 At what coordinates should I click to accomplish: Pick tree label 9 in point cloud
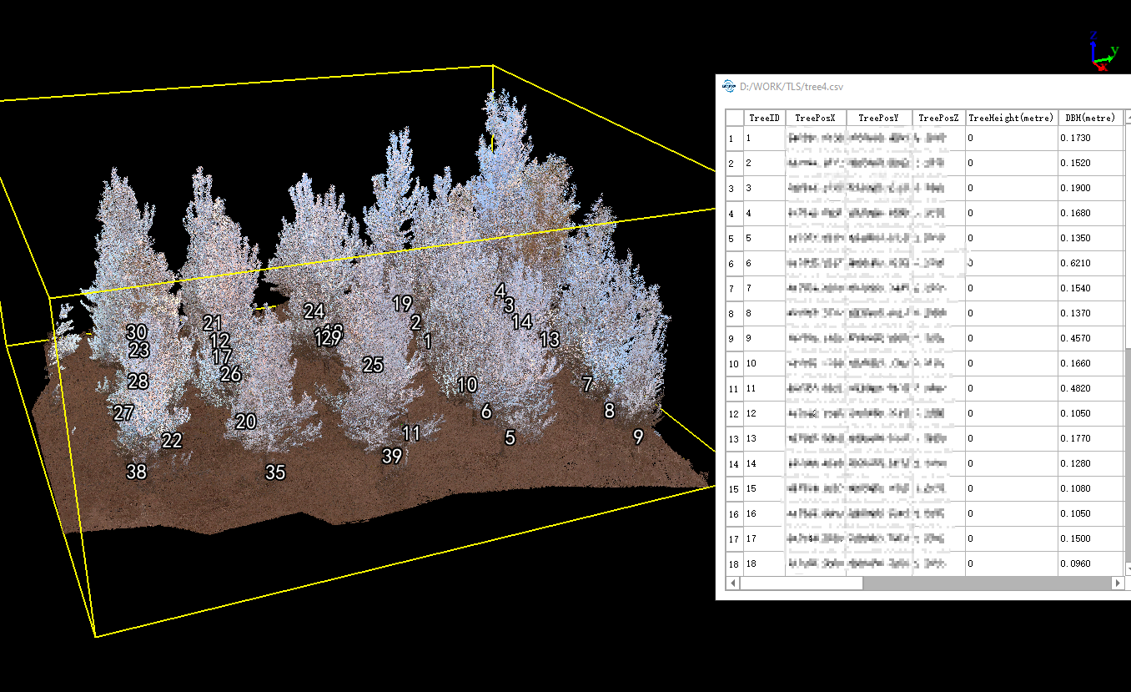[x=638, y=437]
